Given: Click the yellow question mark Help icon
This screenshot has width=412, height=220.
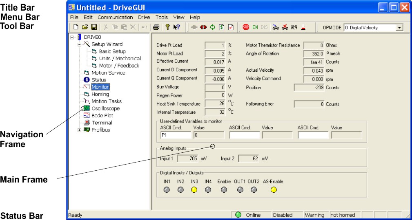Looking at the screenshot, I should point(167,27).
